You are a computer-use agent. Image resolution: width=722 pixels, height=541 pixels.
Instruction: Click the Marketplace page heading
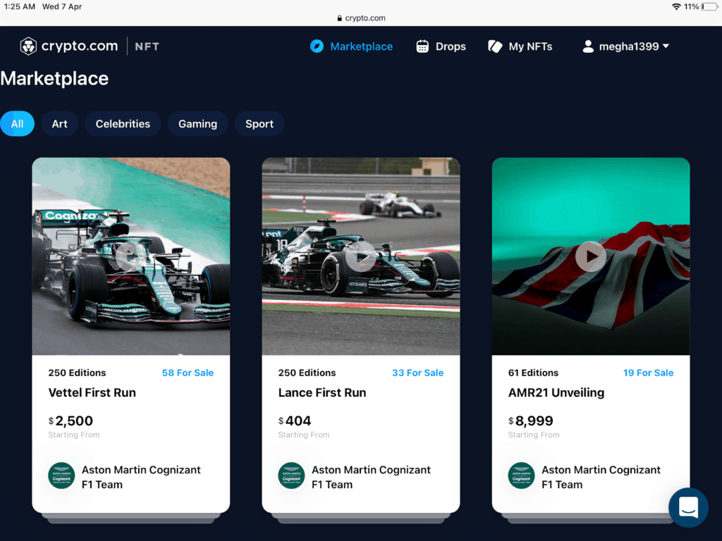coord(54,79)
